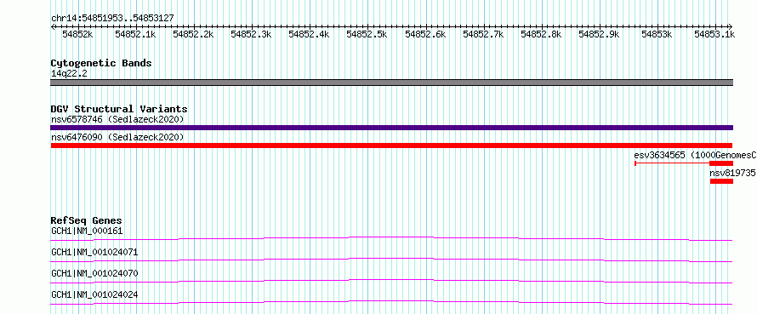This screenshot has height=314, width=757.
Task: Open the GCH1|NM_001024071 transcript label
Action: 94,252
